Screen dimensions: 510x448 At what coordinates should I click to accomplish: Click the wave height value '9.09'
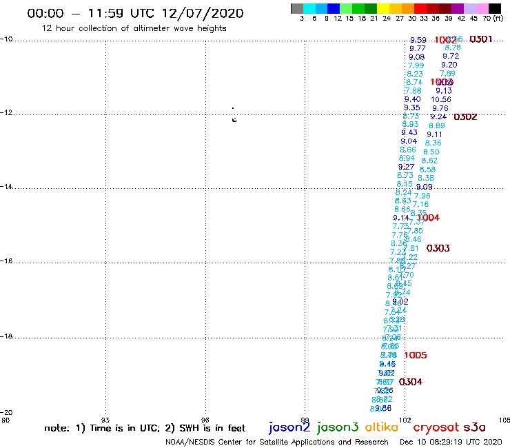pos(424,187)
